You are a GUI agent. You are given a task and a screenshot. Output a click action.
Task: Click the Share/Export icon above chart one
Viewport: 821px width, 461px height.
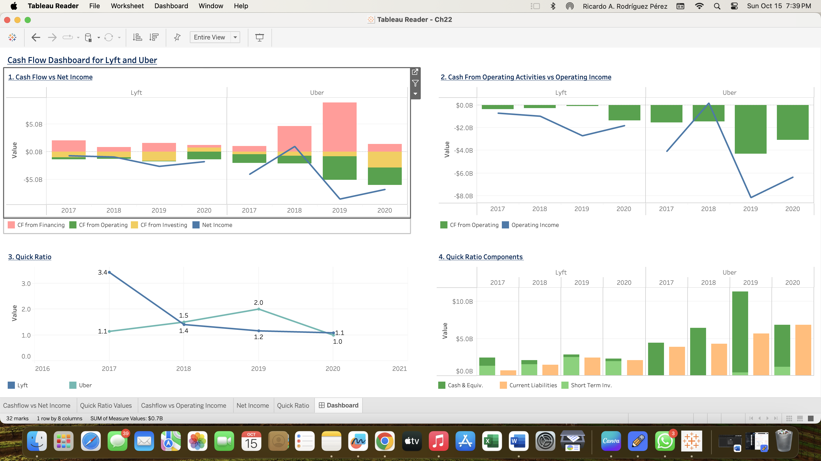pos(415,72)
